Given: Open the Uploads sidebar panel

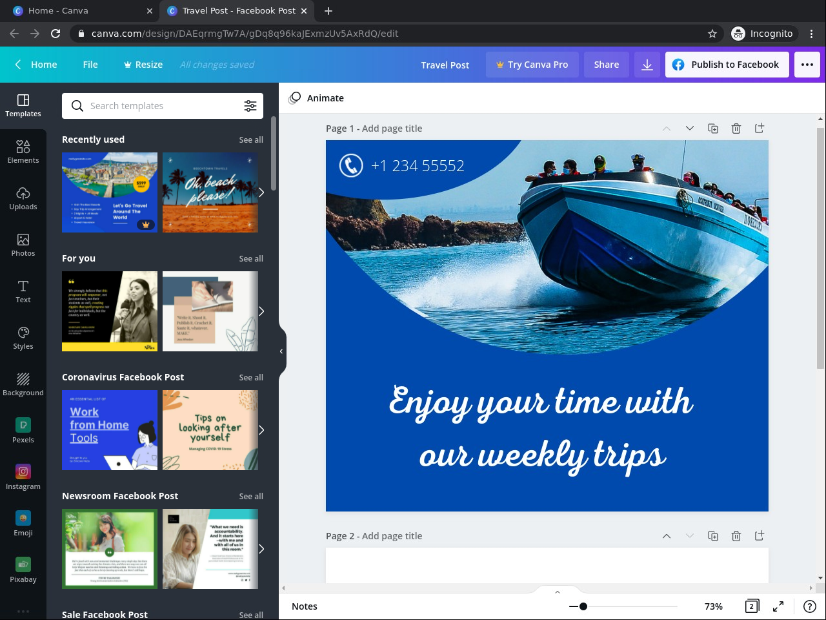Looking at the screenshot, I should [x=23, y=199].
